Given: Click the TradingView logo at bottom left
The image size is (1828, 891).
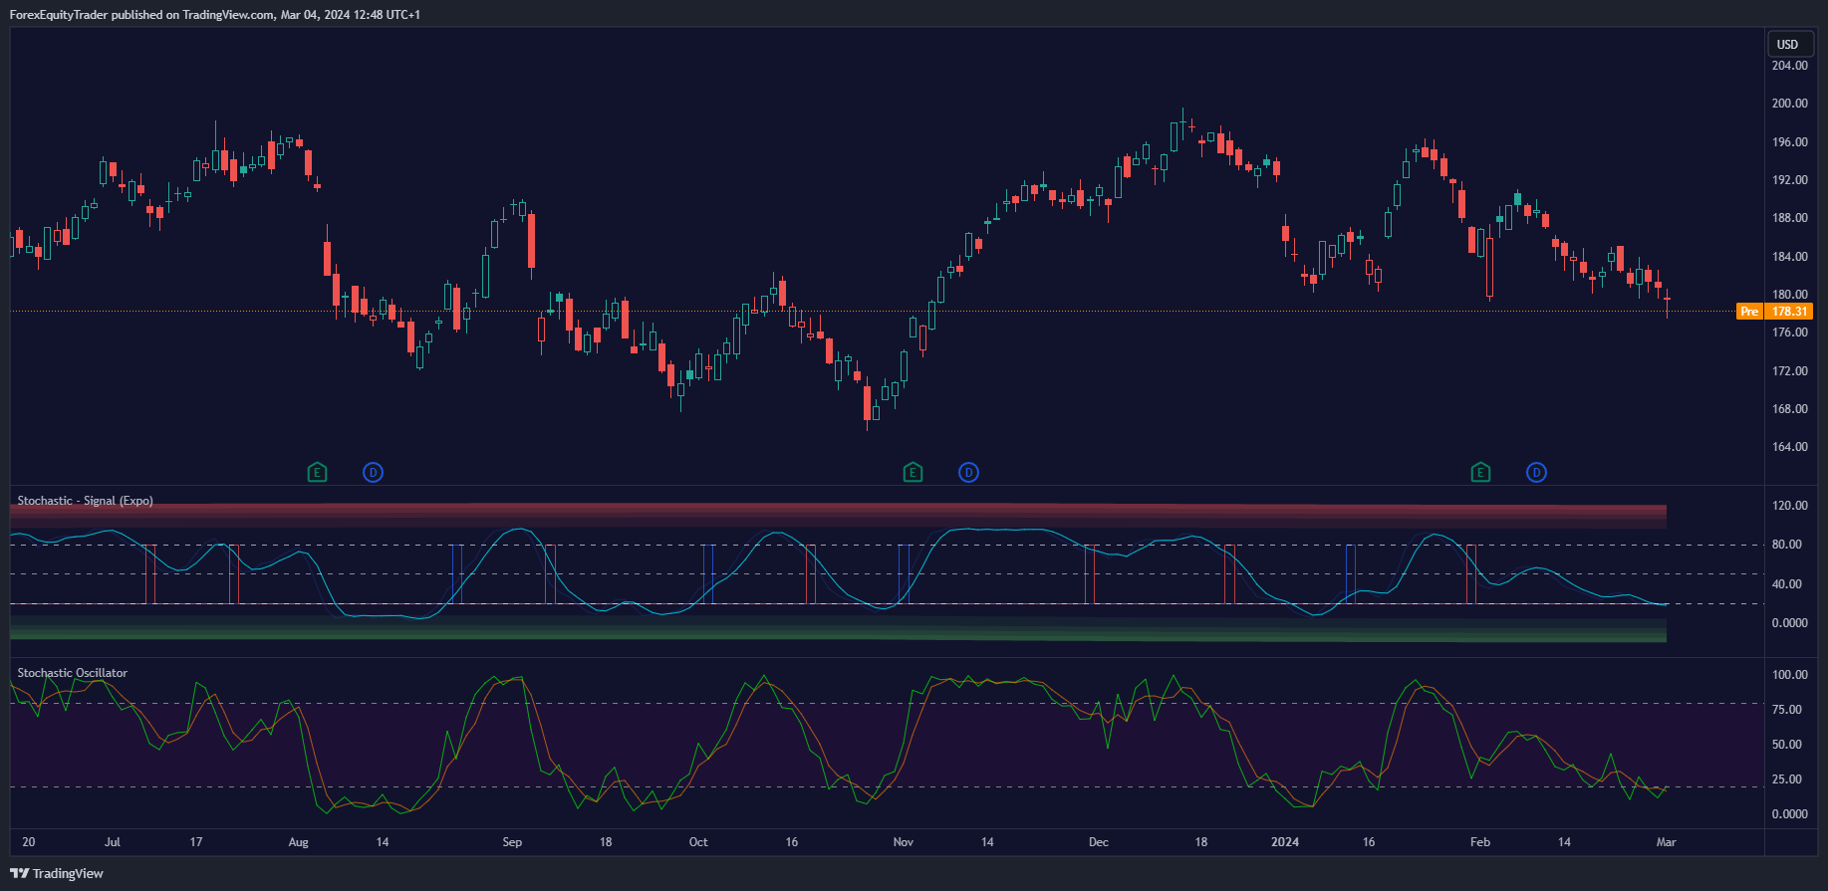Looking at the screenshot, I should (x=57, y=873).
